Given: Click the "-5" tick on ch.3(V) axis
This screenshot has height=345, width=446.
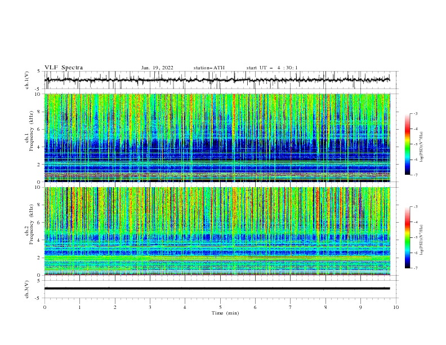Looking at the screenshot, I should [x=38, y=298].
